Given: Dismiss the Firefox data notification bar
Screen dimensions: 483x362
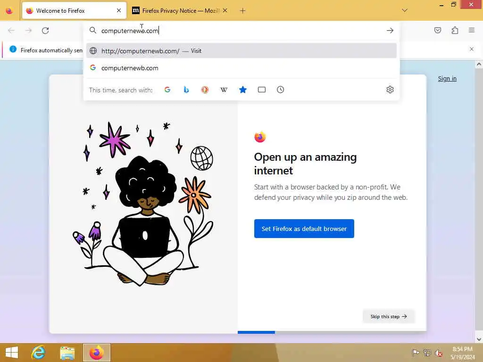Looking at the screenshot, I should (x=472, y=49).
